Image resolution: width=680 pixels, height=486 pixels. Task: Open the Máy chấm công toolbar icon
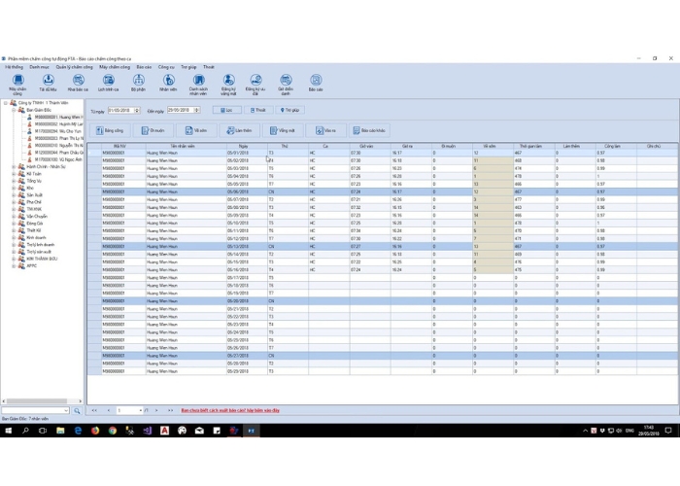17,82
